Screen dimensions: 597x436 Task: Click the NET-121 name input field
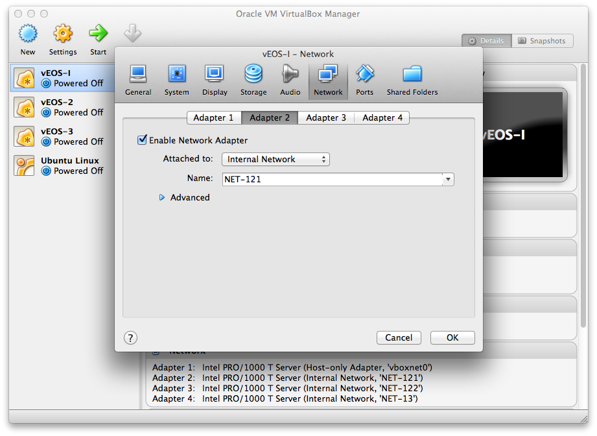coord(332,179)
